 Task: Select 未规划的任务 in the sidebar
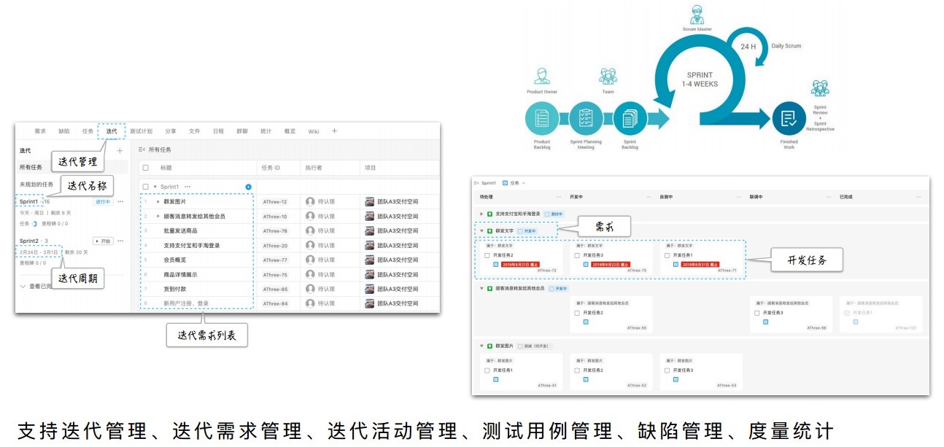[x=36, y=184]
